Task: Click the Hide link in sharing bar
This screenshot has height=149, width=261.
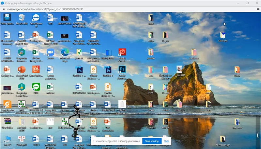Action: coord(166,141)
